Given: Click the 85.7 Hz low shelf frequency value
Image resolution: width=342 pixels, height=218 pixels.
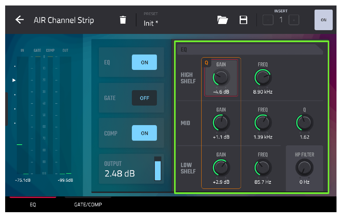Looking at the screenshot, I should click(x=263, y=182).
